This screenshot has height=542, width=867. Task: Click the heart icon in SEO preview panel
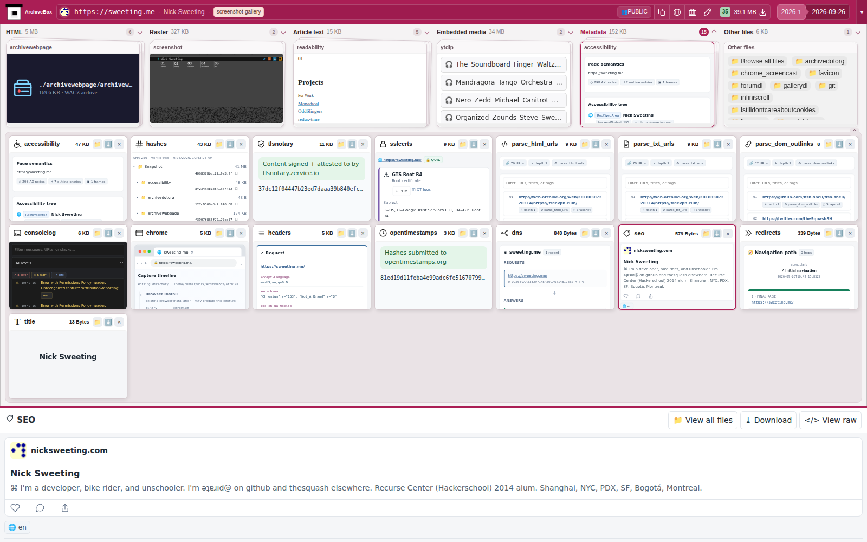[15, 508]
